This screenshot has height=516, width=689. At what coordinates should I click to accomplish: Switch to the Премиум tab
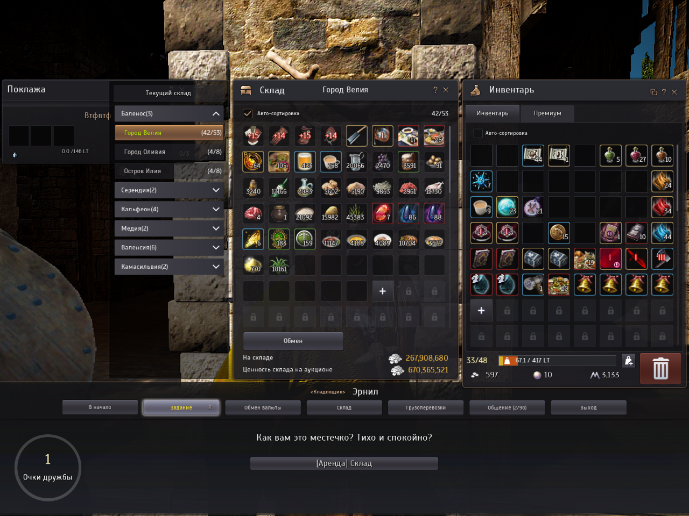[547, 113]
